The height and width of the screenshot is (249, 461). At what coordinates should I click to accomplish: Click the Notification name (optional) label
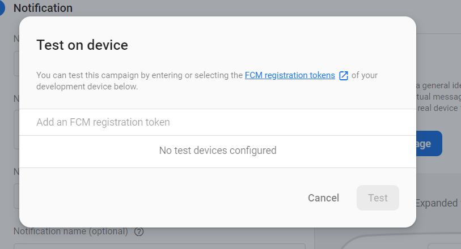click(71, 231)
